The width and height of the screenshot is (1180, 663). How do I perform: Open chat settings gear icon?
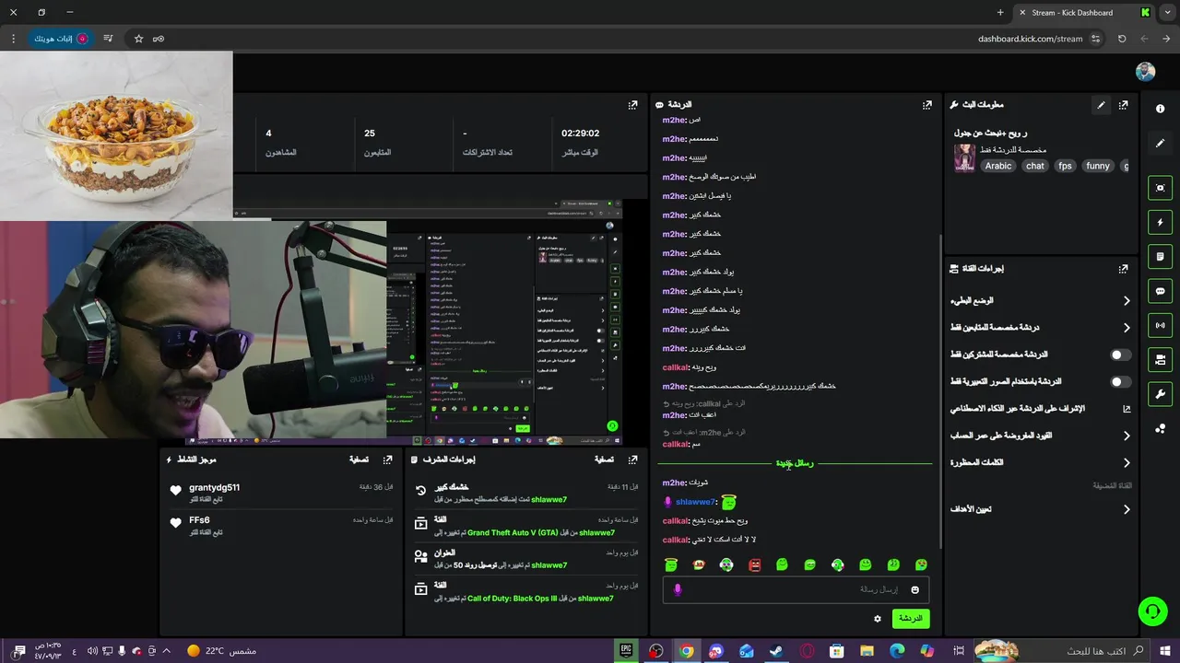[x=878, y=619]
